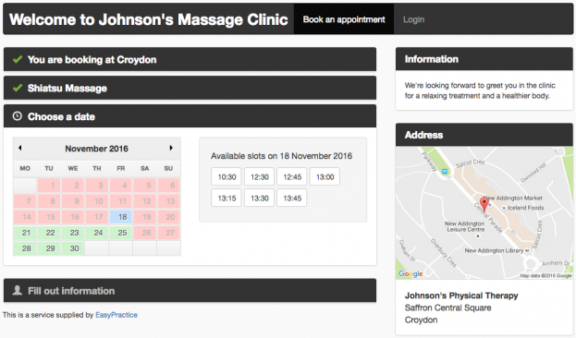Choose the 13:15 slot
Image resolution: width=576 pixels, height=338 pixels.
[x=227, y=199]
